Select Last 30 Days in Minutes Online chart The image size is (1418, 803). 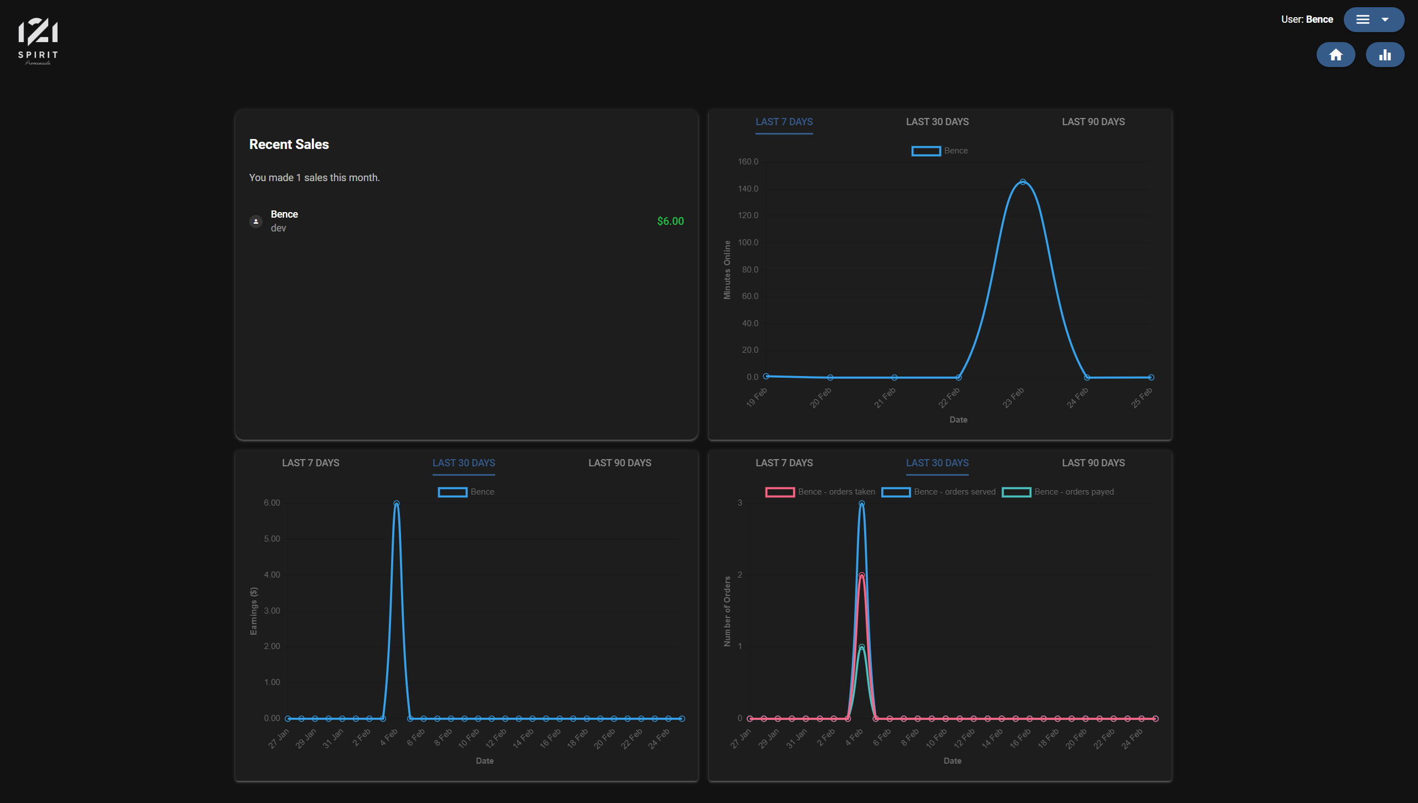click(937, 122)
